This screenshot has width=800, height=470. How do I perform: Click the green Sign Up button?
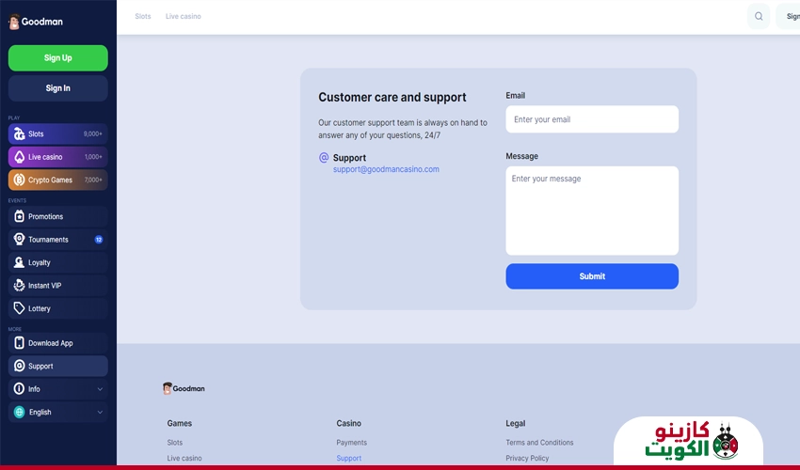[x=57, y=58]
